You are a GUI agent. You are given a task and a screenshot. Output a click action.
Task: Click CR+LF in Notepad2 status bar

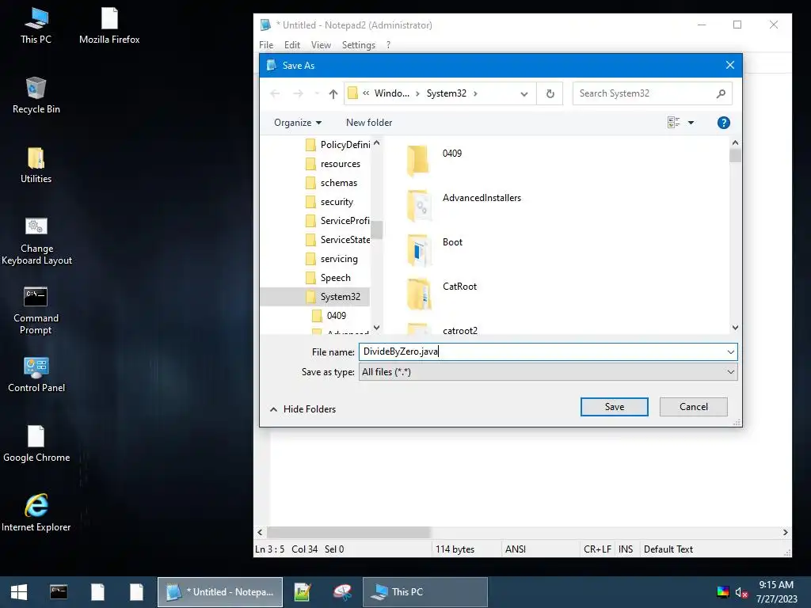click(597, 549)
